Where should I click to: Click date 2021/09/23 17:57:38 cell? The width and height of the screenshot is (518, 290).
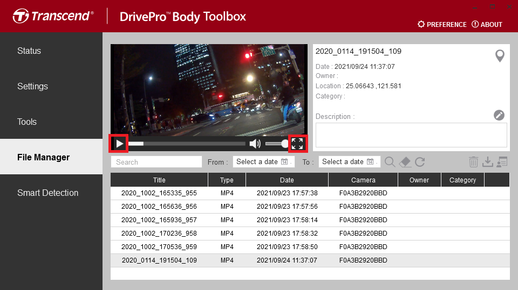[x=287, y=193]
